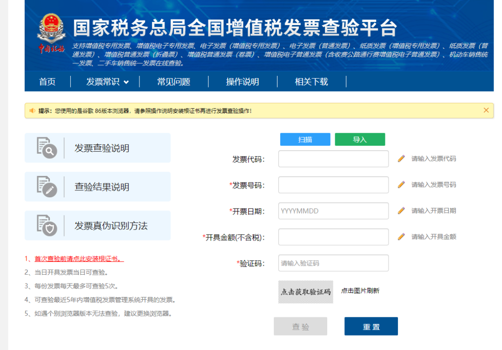Click the document-pencil icon beside 查验结果说明
This screenshot has height=350, width=502.
47,187
